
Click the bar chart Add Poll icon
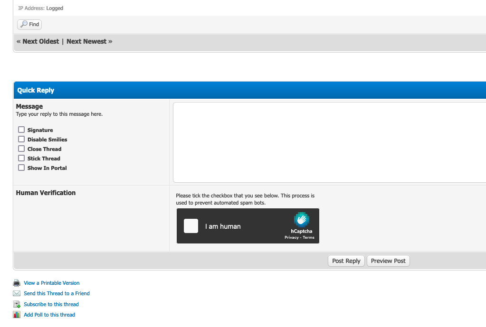17,315
